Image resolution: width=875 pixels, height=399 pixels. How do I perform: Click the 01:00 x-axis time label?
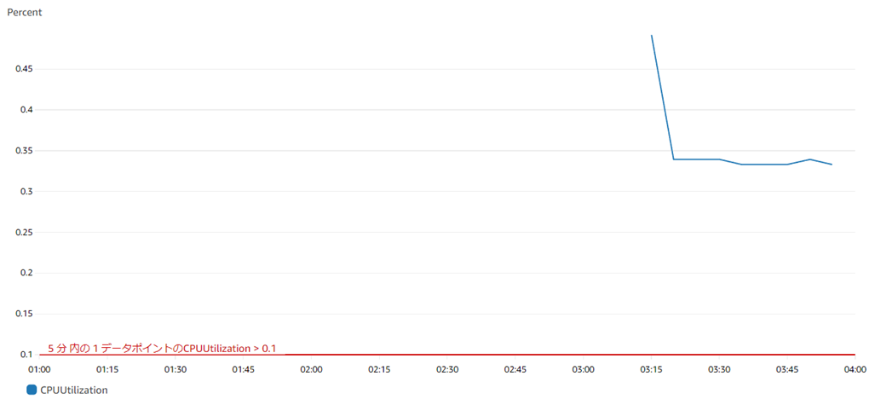coord(39,370)
